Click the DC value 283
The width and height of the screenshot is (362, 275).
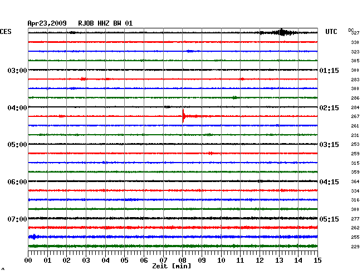(x=355, y=80)
